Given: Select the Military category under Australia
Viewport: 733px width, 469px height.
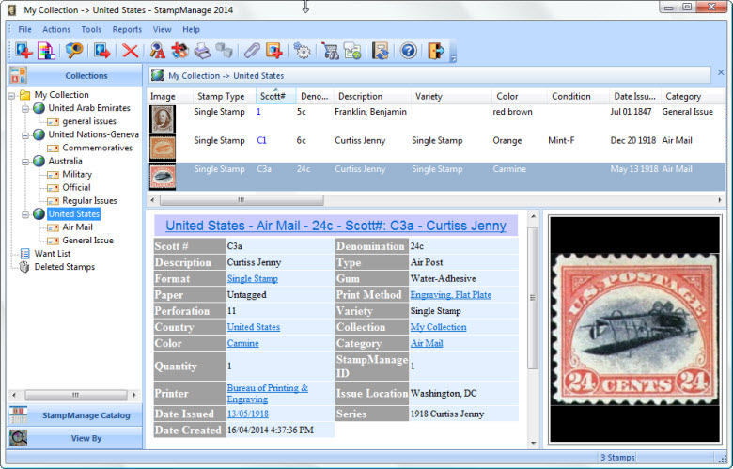Looking at the screenshot, I should (77, 175).
